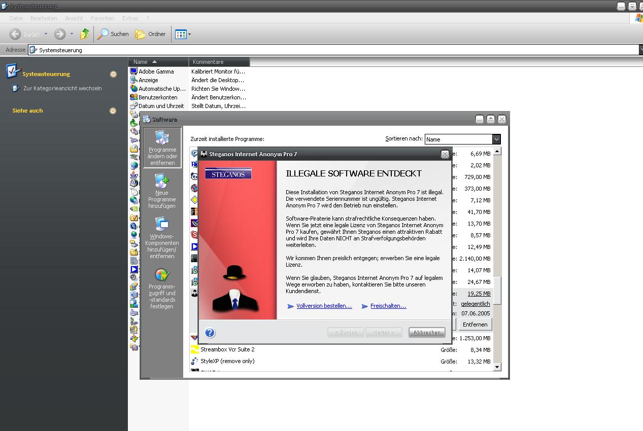
Task: Go up one folder level
Action: tap(85, 34)
